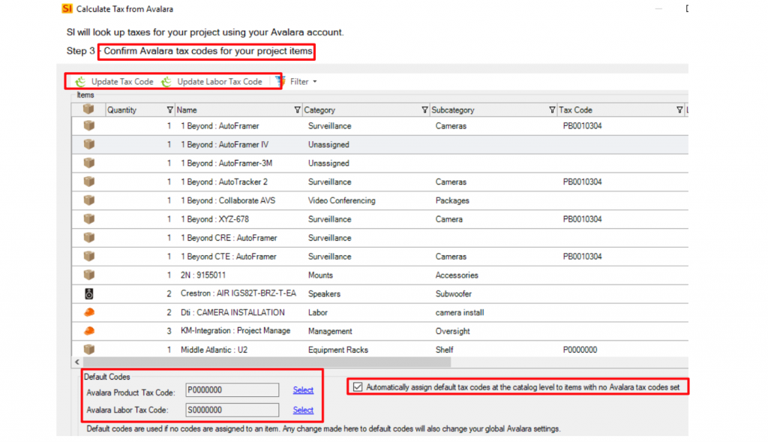768x442 pixels.
Task: Click the P0000000 tax code cell
Action: point(580,350)
